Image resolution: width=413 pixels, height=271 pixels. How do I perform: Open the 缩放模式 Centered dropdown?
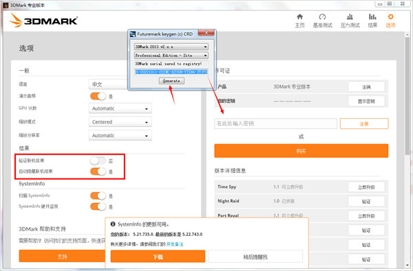120,122
